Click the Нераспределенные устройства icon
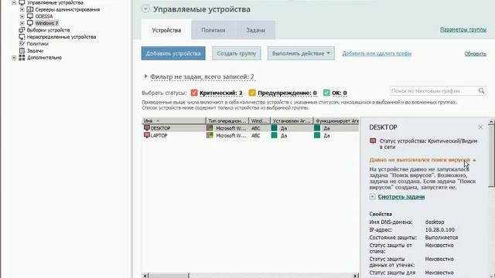The width and height of the screenshot is (495, 278). tap(22, 37)
